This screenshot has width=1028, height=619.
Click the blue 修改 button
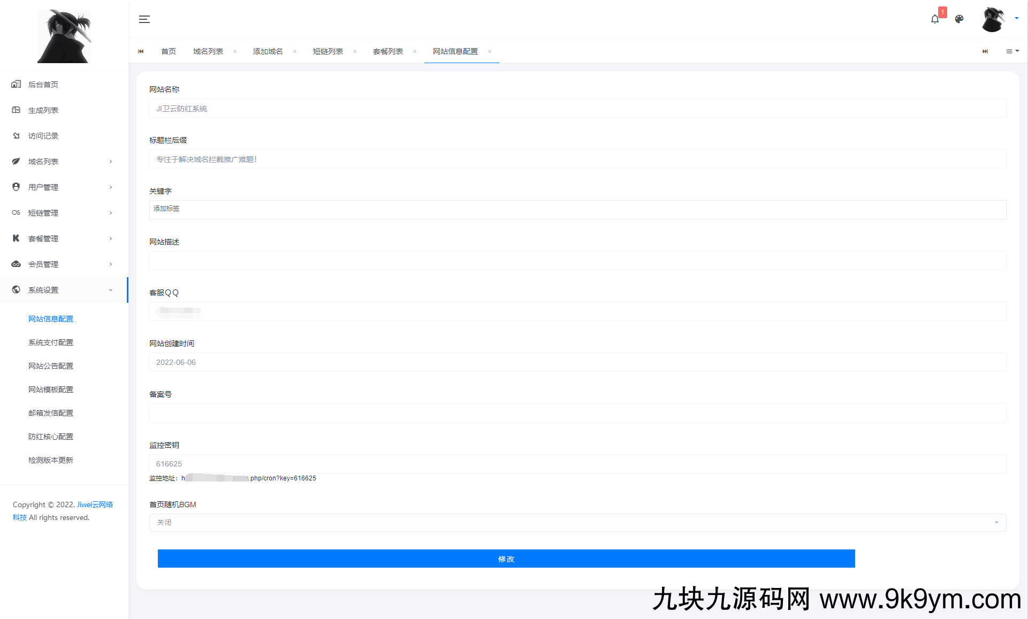pyautogui.click(x=506, y=559)
